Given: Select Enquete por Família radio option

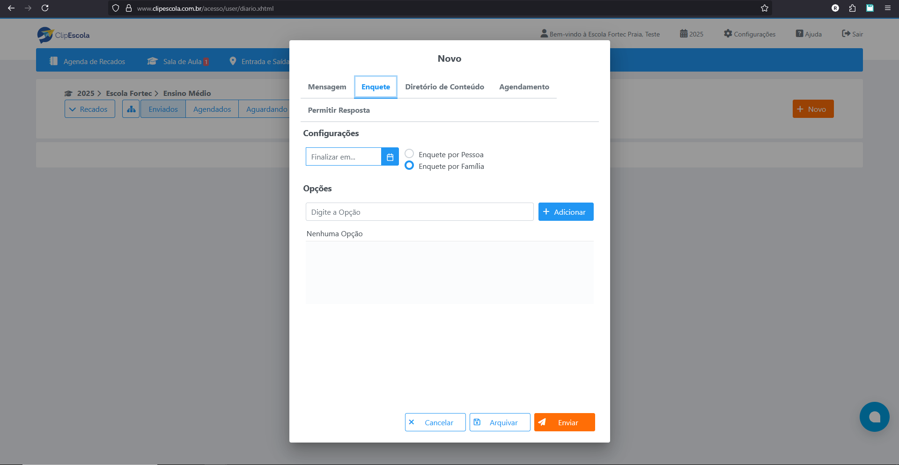Looking at the screenshot, I should (409, 166).
